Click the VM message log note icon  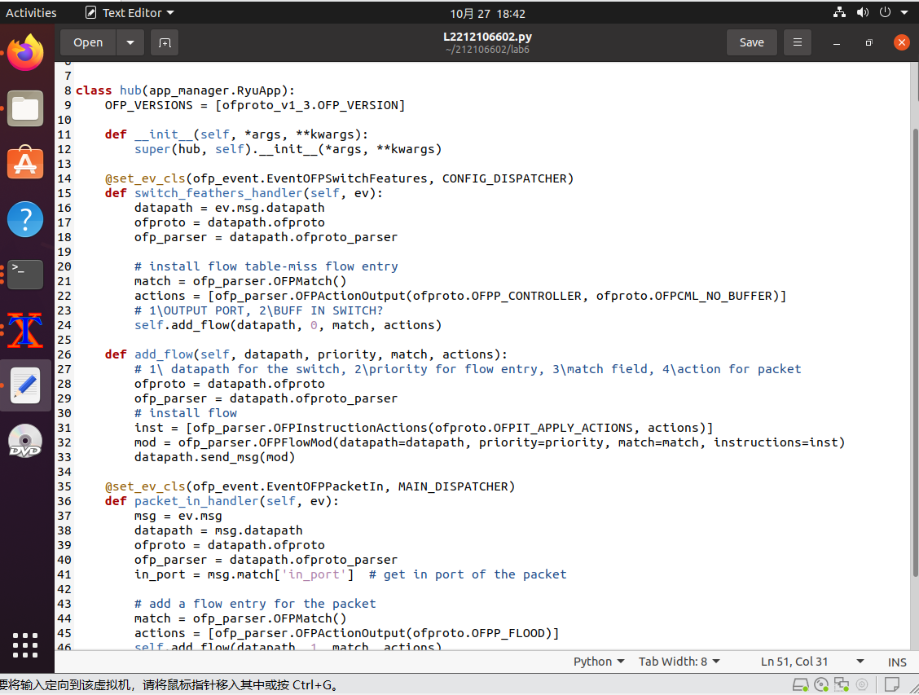tap(892, 684)
